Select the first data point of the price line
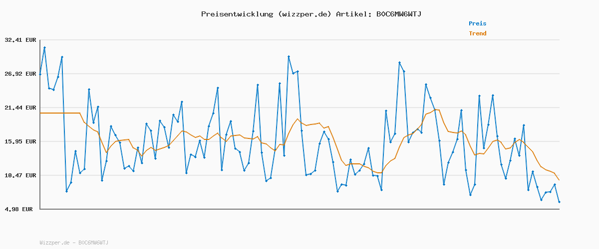Screen dimensions: 599x249 tap(40, 74)
